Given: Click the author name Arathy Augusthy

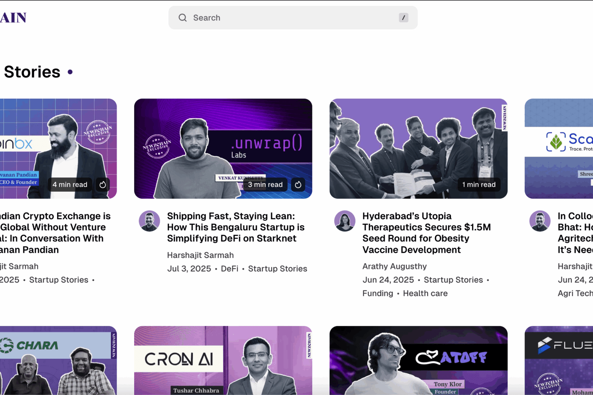Looking at the screenshot, I should (x=394, y=266).
